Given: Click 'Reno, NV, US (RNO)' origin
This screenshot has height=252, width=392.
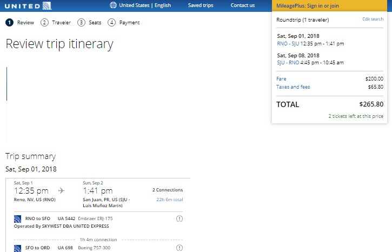Looking at the screenshot, I should [35, 200].
